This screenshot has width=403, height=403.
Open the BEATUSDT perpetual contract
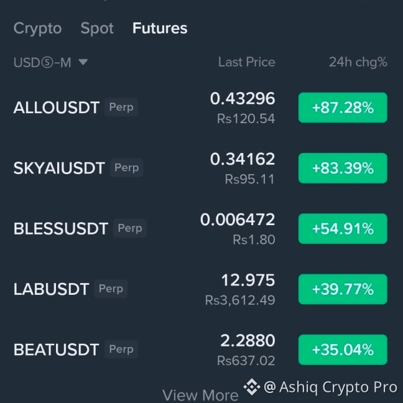tap(200, 350)
